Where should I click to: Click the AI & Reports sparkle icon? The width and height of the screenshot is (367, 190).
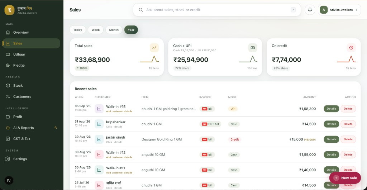point(56,128)
